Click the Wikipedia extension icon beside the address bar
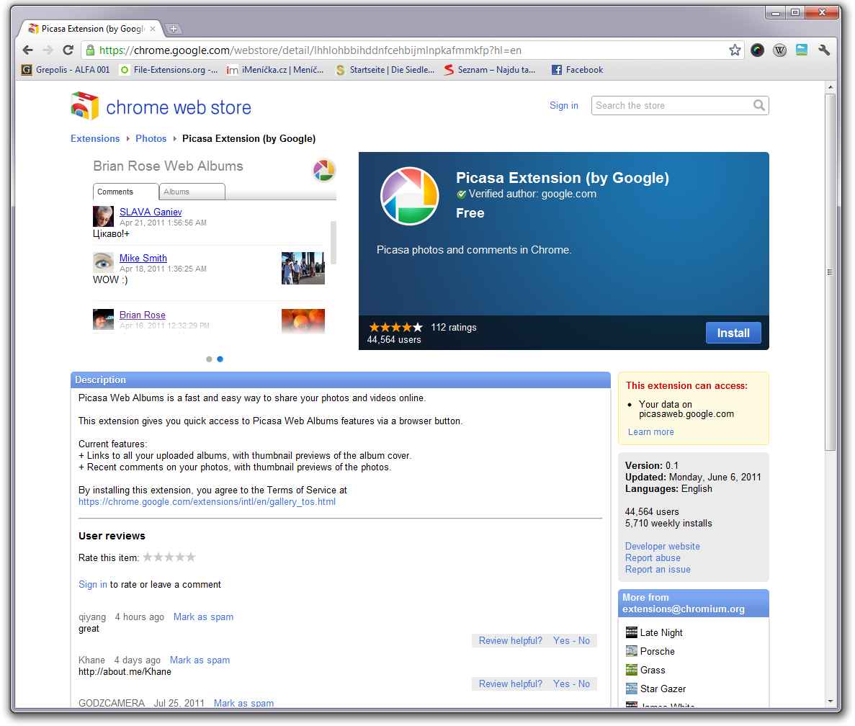 [x=779, y=51]
